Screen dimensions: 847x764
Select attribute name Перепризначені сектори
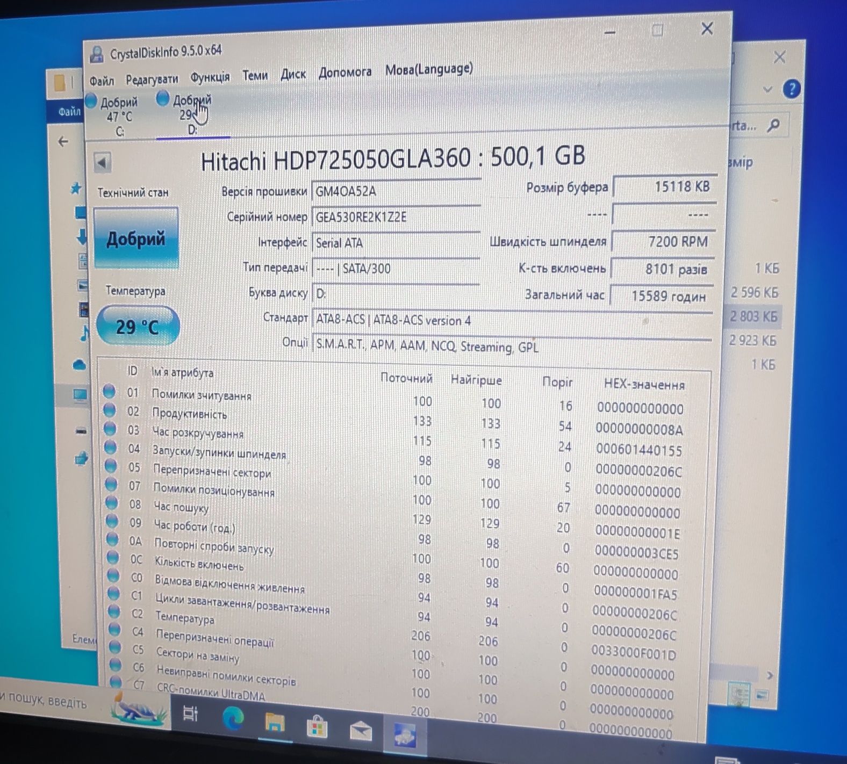coord(212,472)
